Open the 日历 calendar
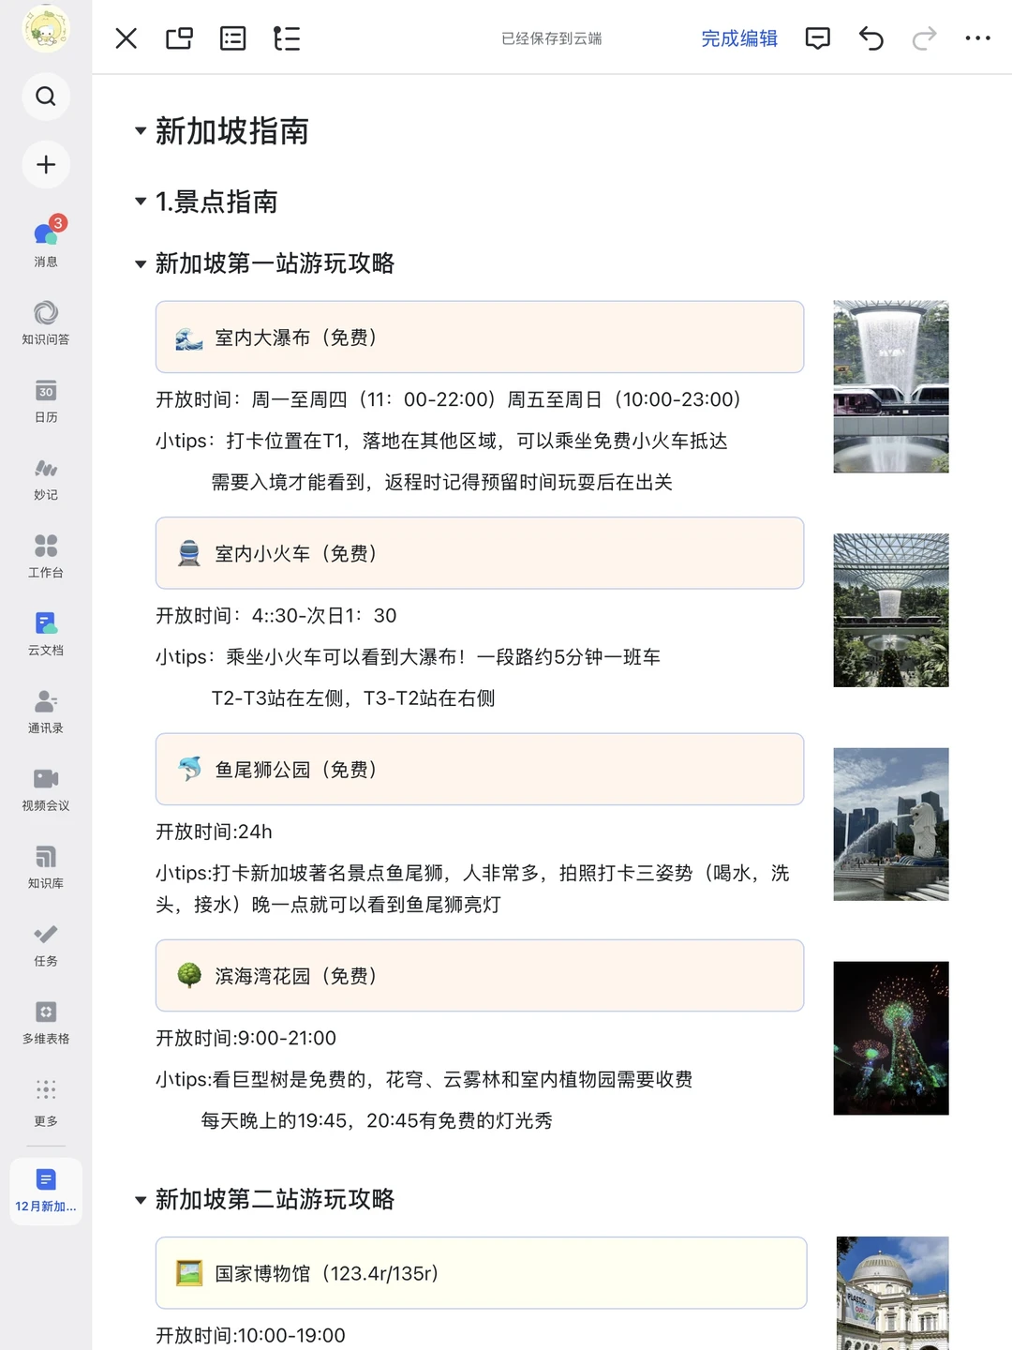Image resolution: width=1012 pixels, height=1350 pixels. [x=44, y=394]
